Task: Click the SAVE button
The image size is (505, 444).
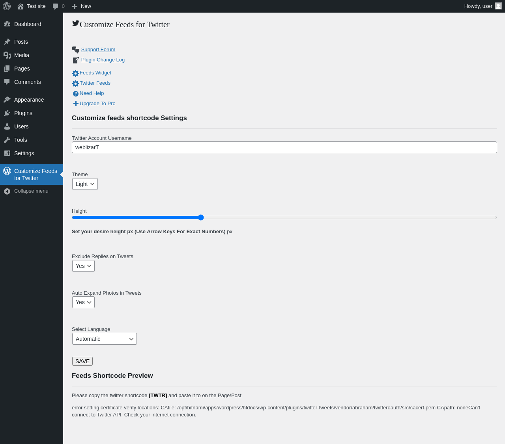Action: pyautogui.click(x=82, y=361)
